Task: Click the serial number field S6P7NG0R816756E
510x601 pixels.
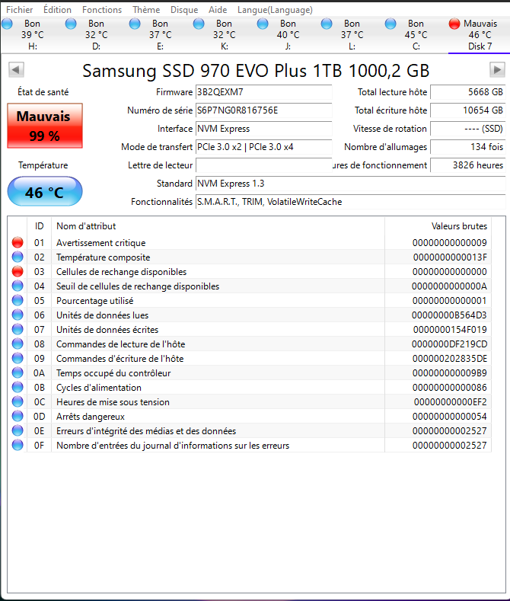Action: click(264, 110)
